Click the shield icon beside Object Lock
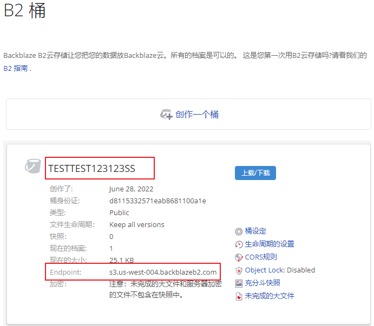 point(239,270)
